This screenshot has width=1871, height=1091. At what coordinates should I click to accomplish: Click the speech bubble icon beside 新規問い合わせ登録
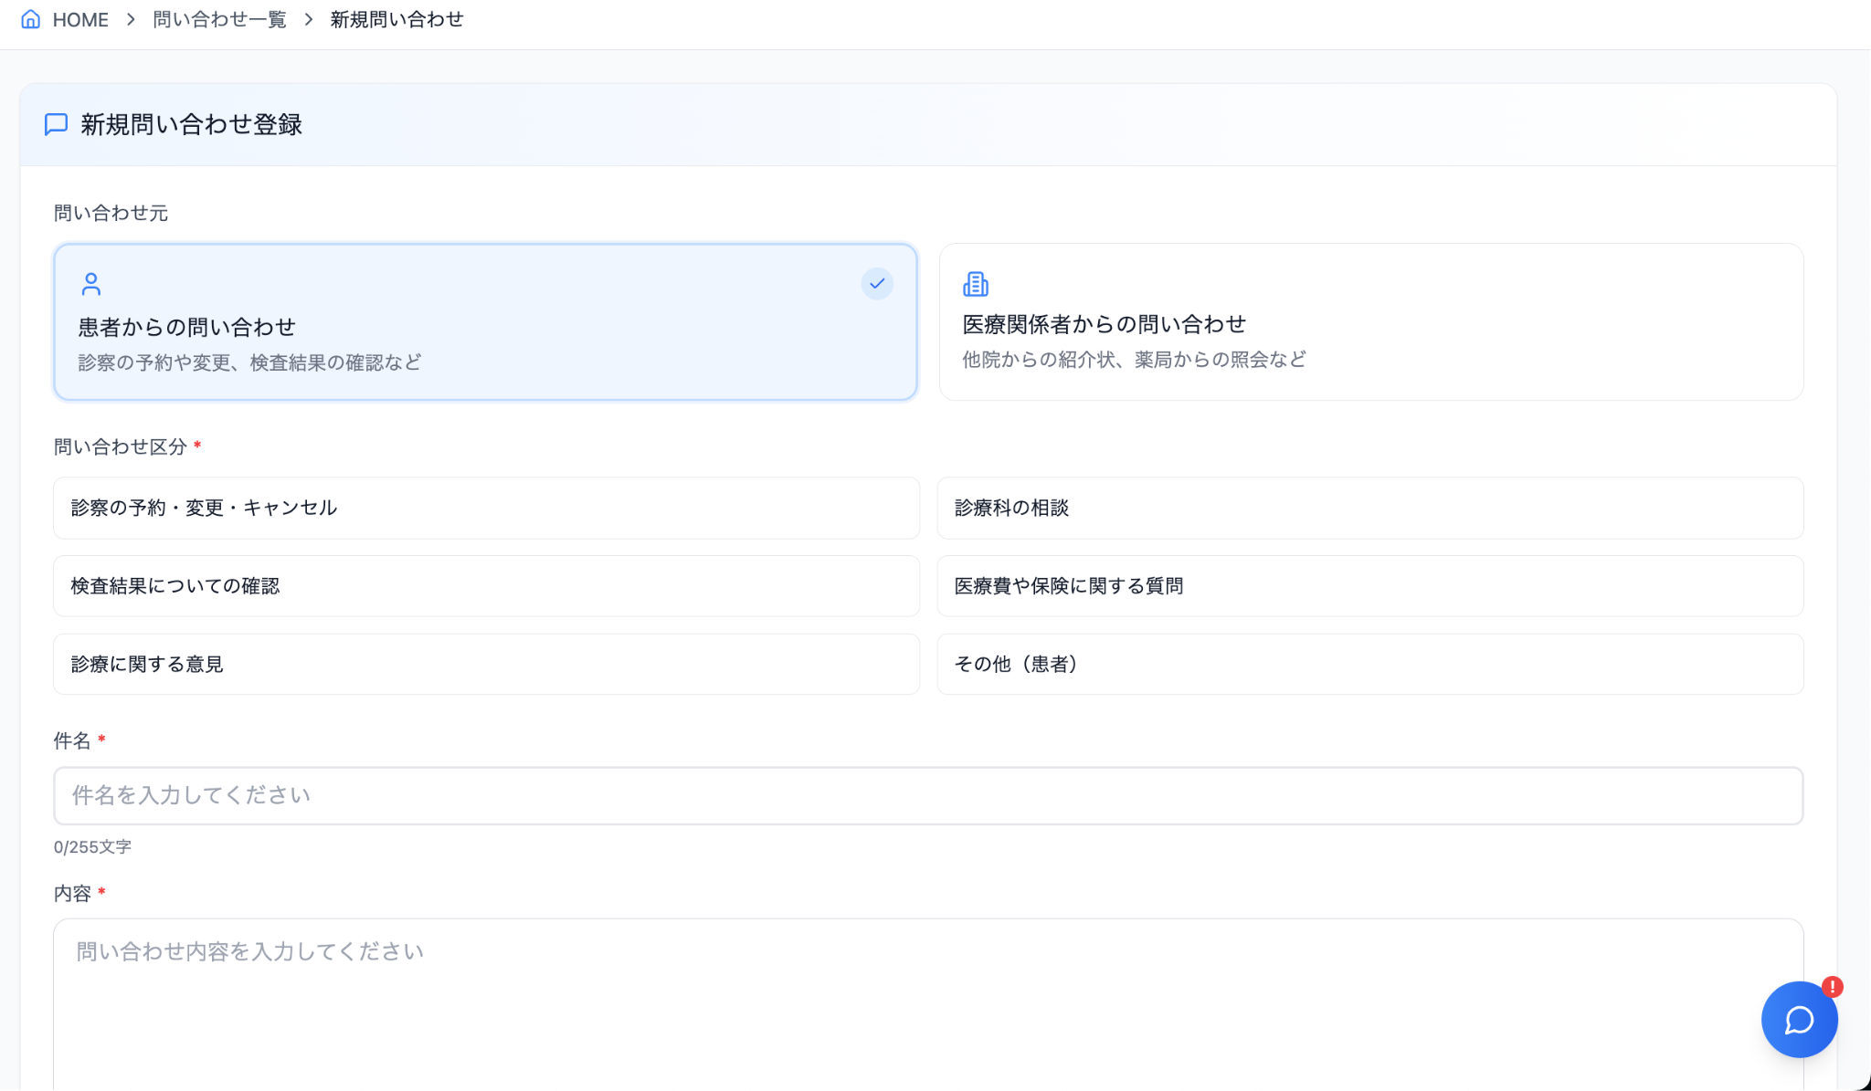pos(56,124)
